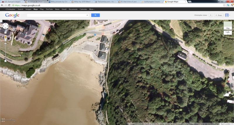Zoom out with the minus button
Viewport: 234px width, 125px height.
[5, 61]
